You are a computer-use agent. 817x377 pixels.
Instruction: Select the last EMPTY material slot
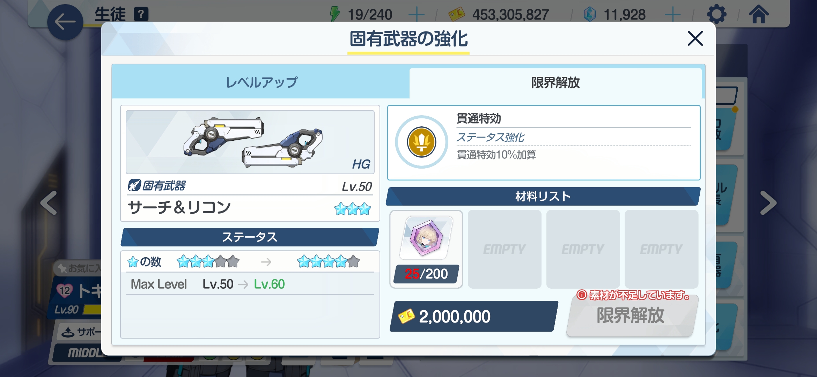click(x=661, y=249)
